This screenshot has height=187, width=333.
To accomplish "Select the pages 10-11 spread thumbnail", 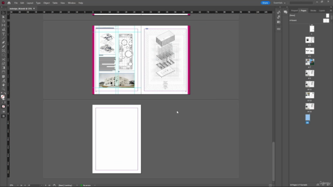I will pos(310,84).
